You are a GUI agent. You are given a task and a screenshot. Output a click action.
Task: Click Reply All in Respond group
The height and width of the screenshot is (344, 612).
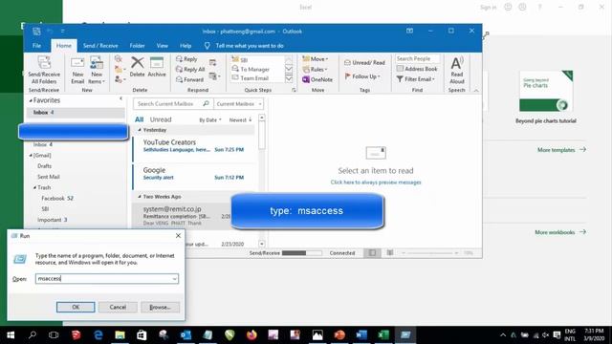(190, 69)
